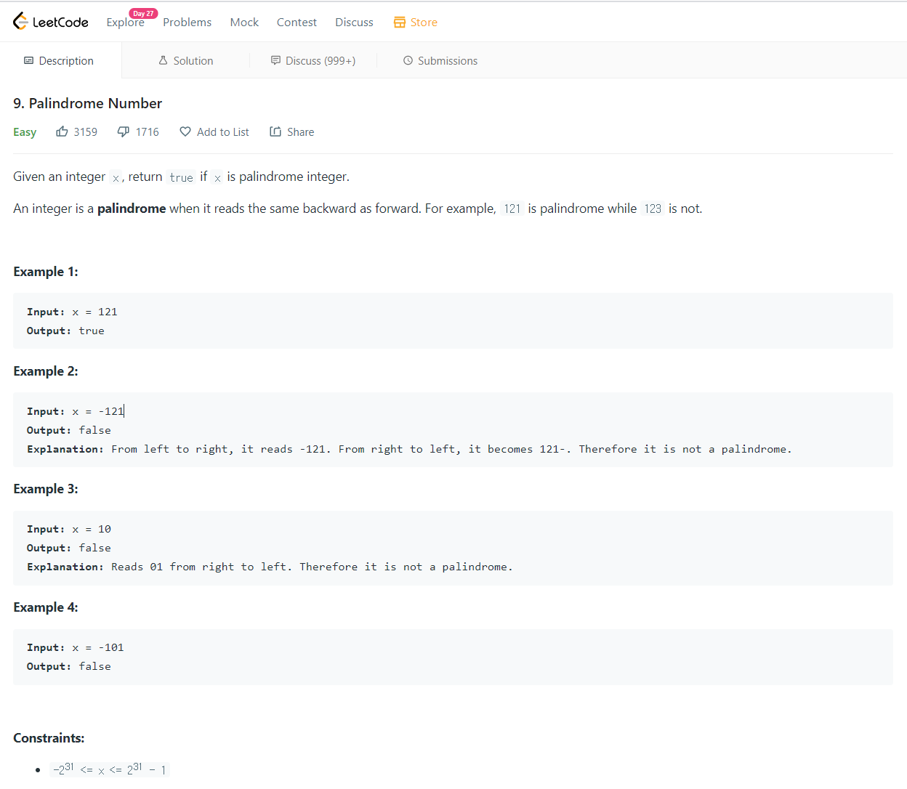Switch to the Solution tab
907x789 pixels.
pyautogui.click(x=185, y=60)
